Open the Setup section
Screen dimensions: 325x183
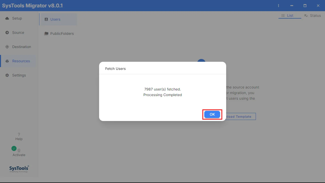click(18, 18)
